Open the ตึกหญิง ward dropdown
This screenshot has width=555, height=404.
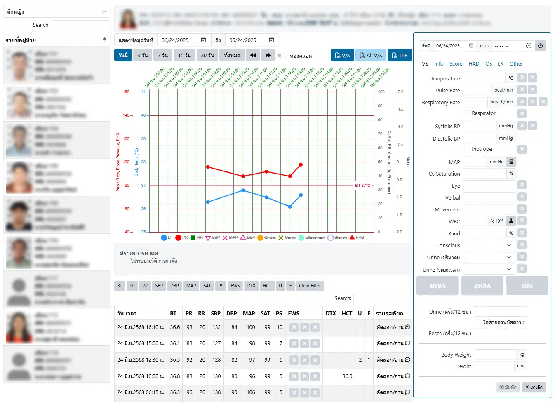tap(56, 12)
